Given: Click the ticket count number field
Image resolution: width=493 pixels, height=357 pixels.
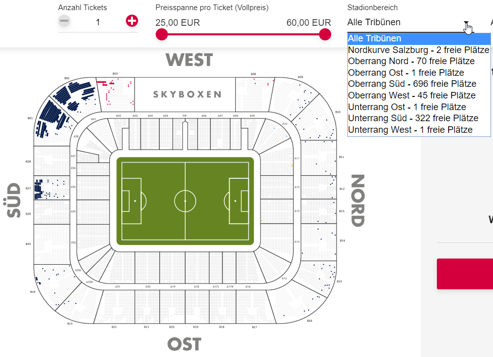Looking at the screenshot, I should (98, 22).
